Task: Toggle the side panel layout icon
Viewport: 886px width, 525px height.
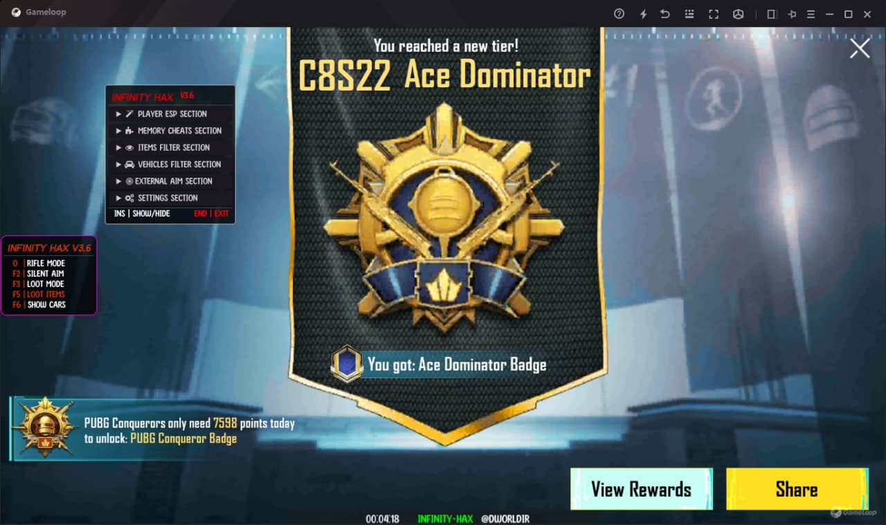Action: click(772, 14)
